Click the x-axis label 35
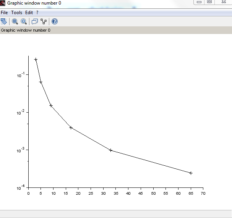This screenshot has height=218, width=232. tap(116, 193)
